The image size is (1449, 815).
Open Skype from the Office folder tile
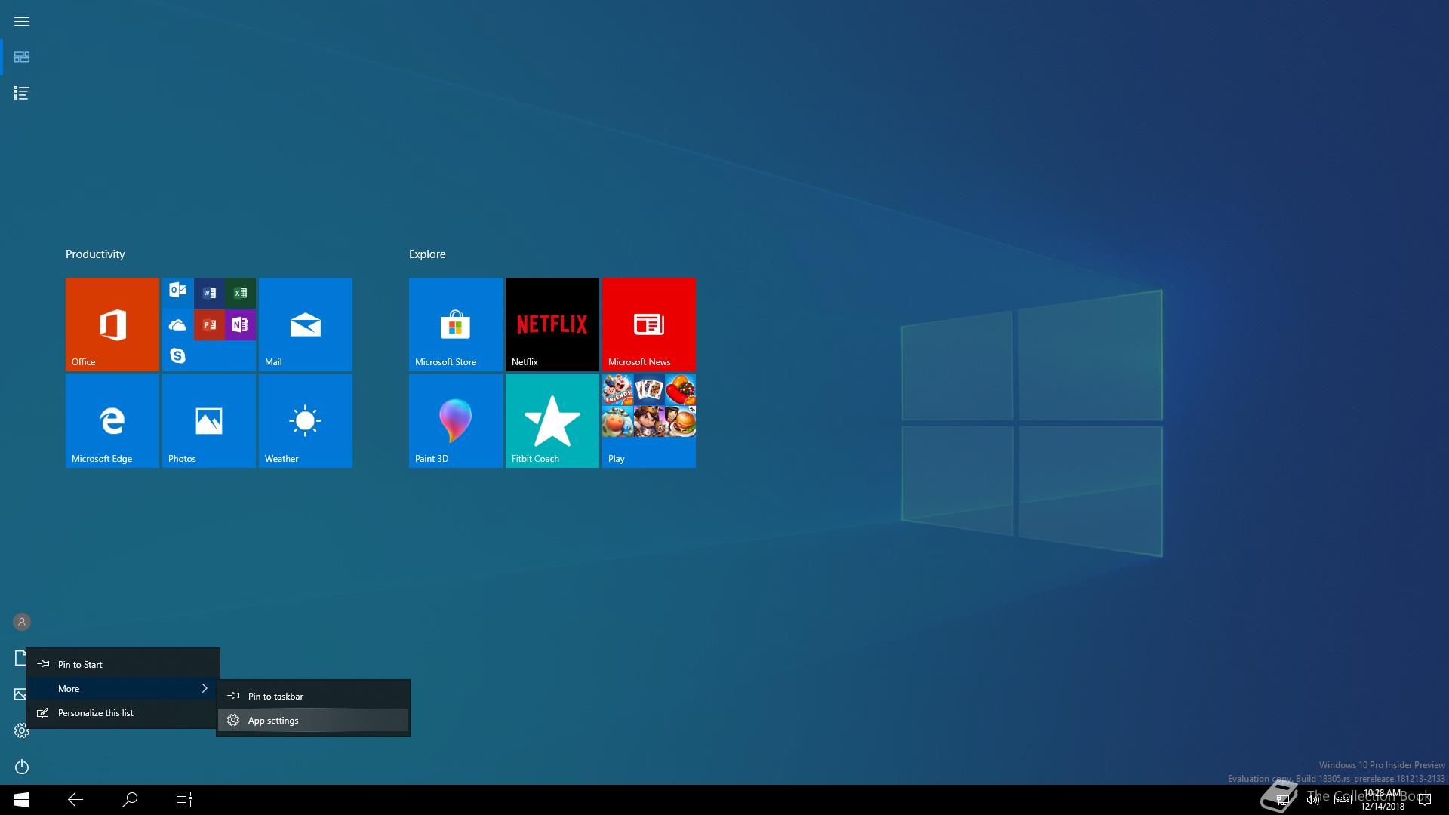coord(178,355)
